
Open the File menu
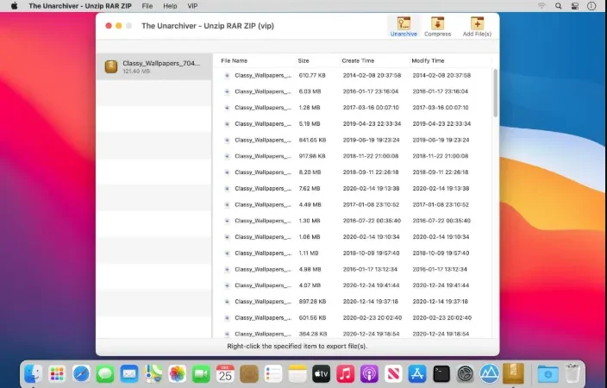click(147, 6)
